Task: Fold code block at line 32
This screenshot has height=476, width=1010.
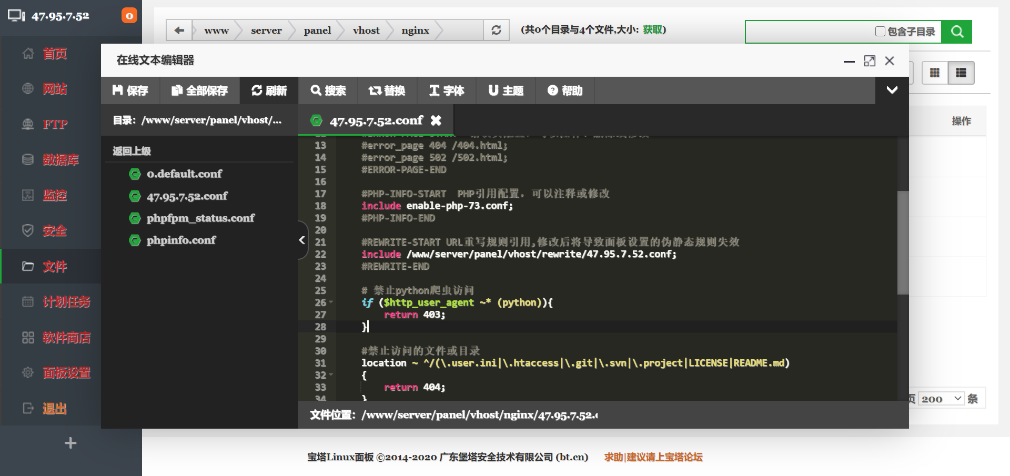Action: click(x=331, y=375)
